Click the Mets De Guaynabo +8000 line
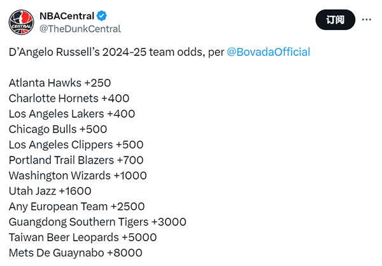 pyautogui.click(x=76, y=253)
